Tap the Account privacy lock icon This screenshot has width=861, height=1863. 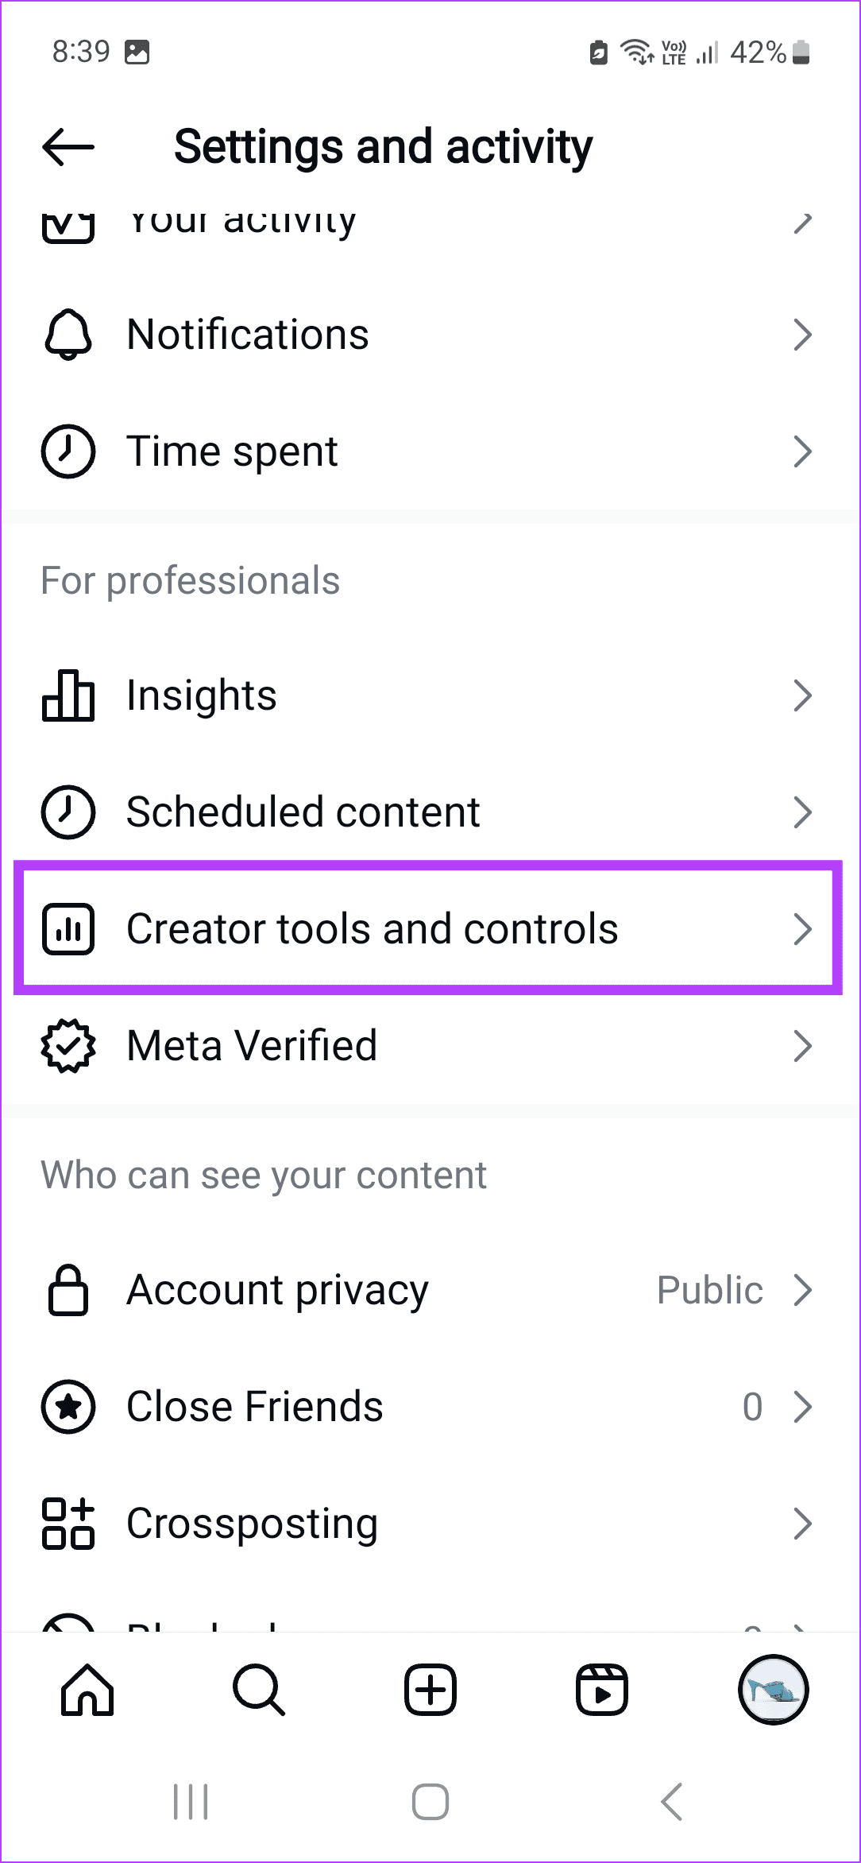[68, 1290]
